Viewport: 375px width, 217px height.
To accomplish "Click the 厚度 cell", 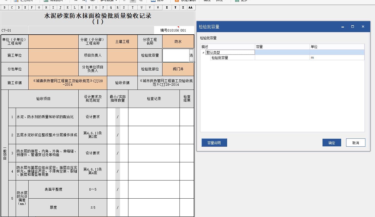I will (53, 208).
